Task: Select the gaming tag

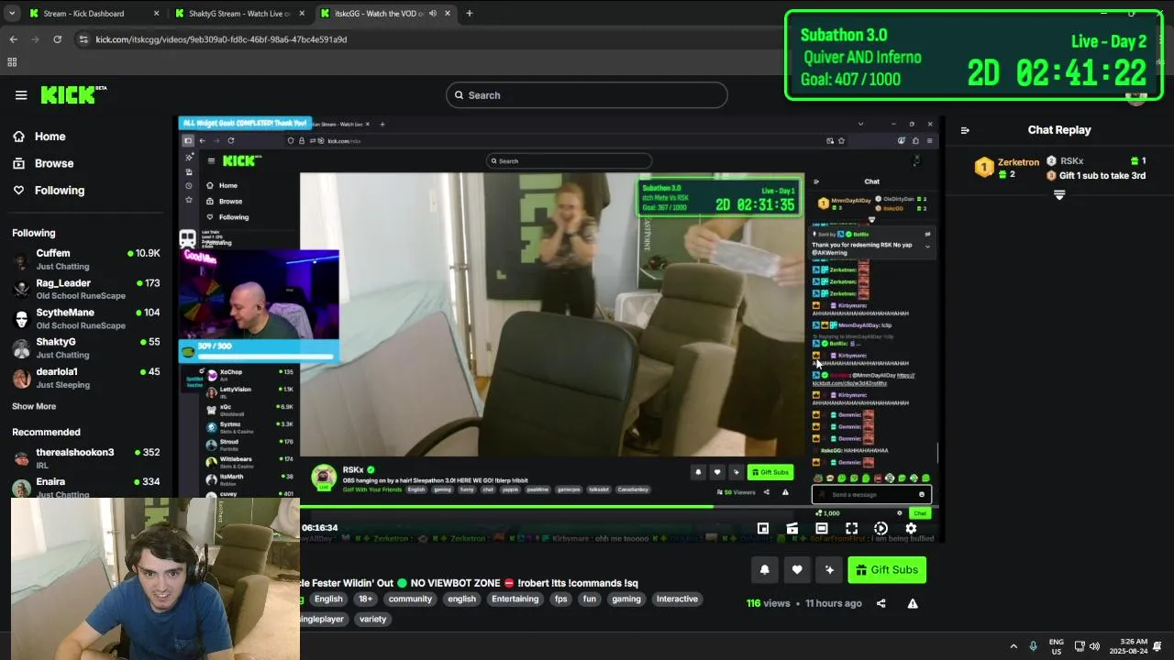Action: [626, 599]
